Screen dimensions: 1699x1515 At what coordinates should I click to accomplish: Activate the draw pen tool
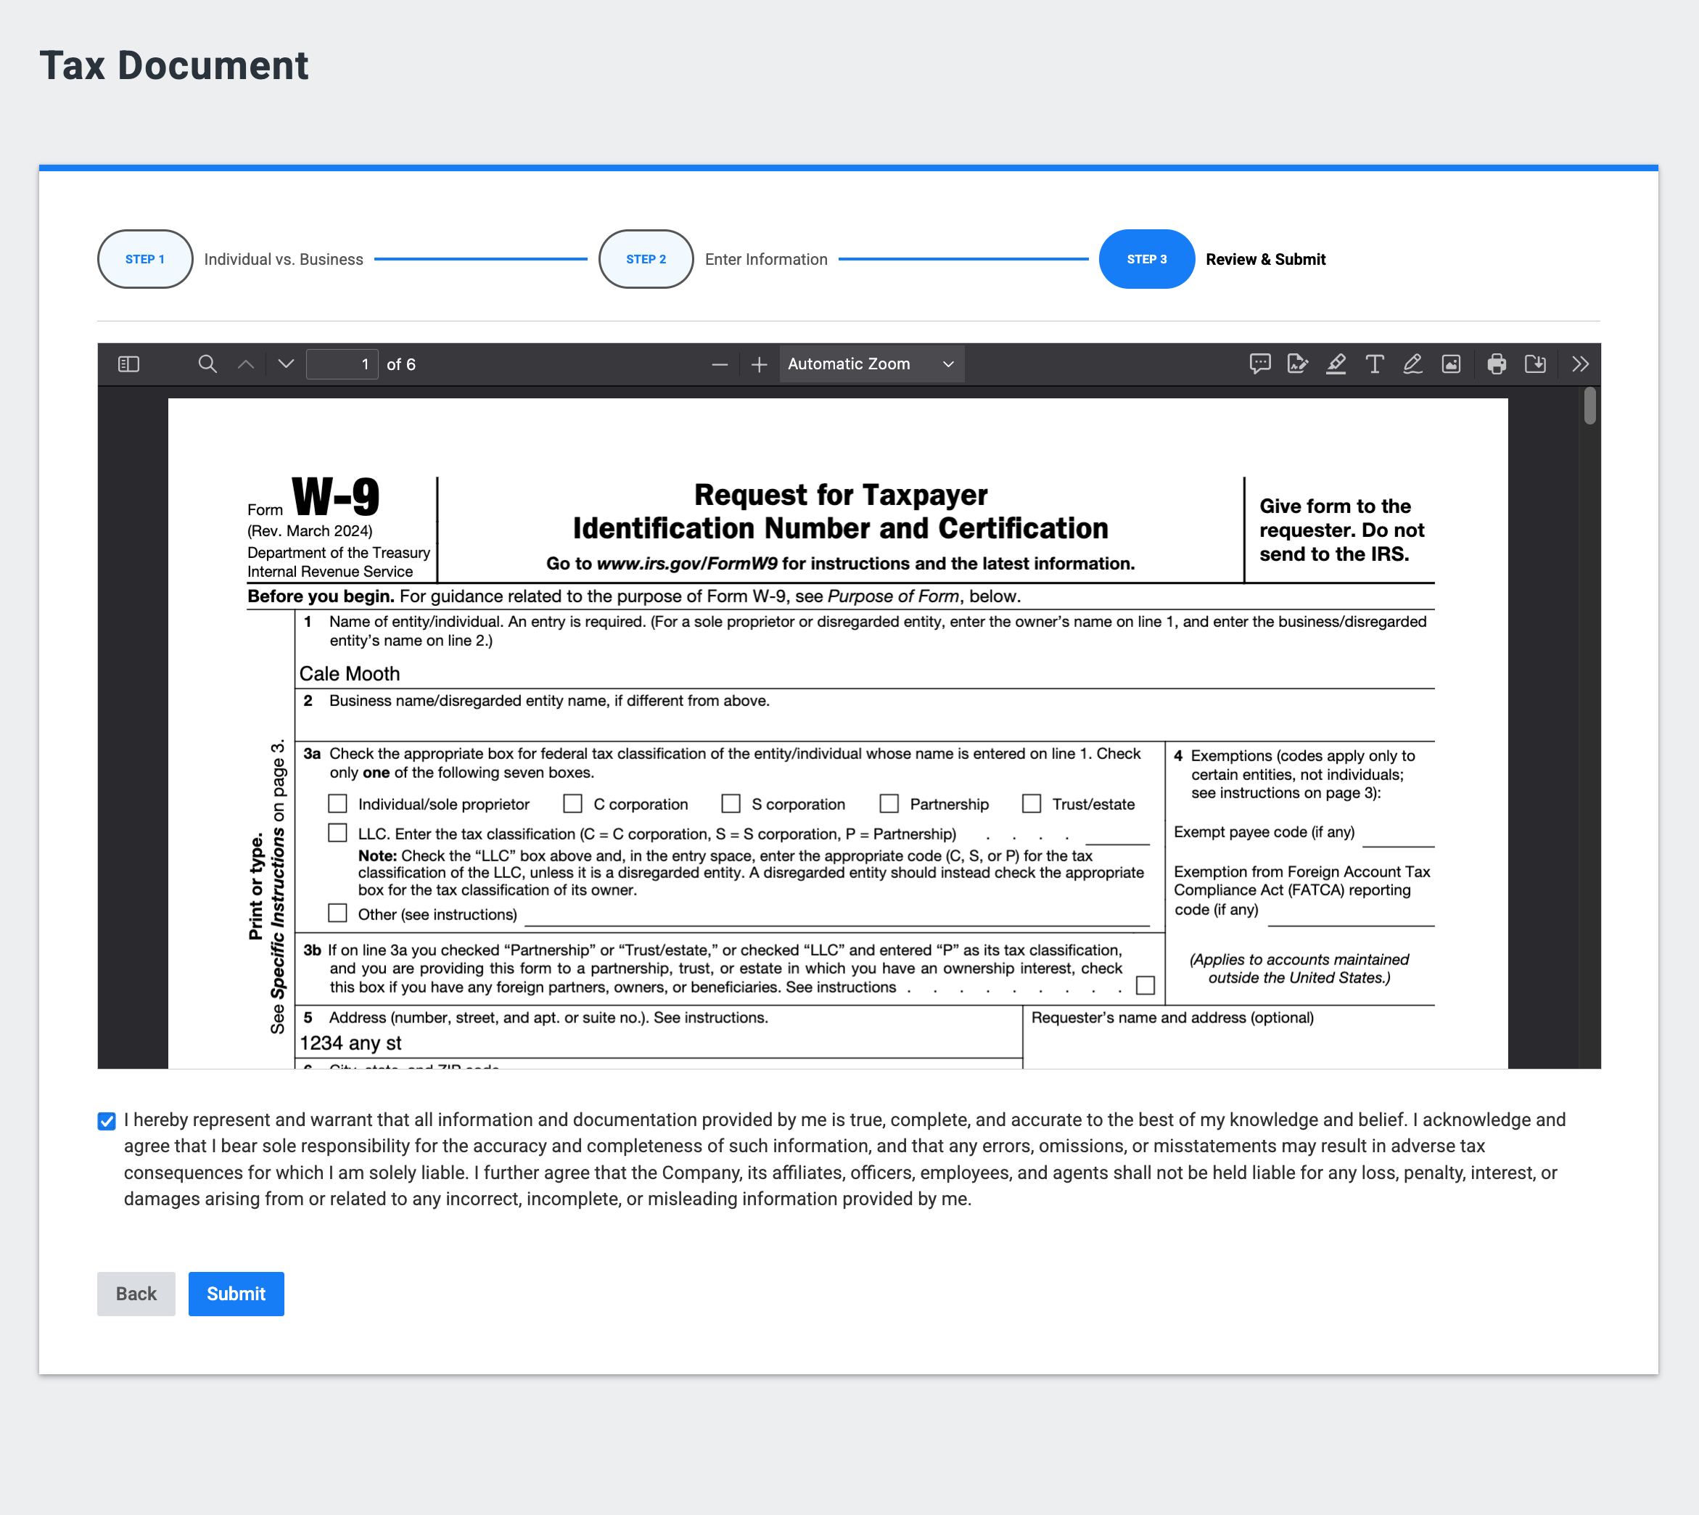pos(1412,364)
